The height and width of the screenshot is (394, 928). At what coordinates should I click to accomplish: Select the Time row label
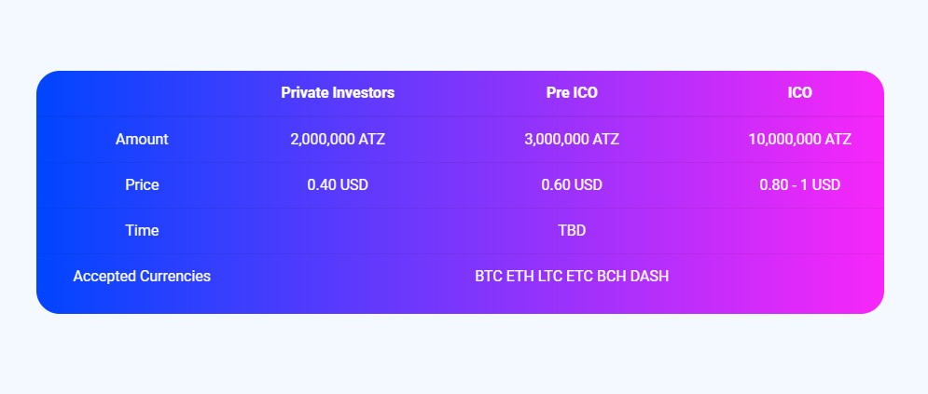(142, 230)
